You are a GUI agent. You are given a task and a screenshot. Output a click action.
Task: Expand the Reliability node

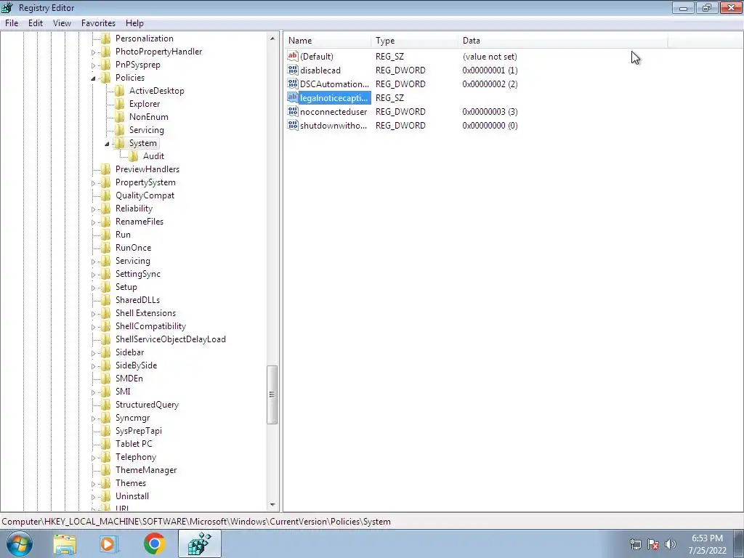coord(93,209)
